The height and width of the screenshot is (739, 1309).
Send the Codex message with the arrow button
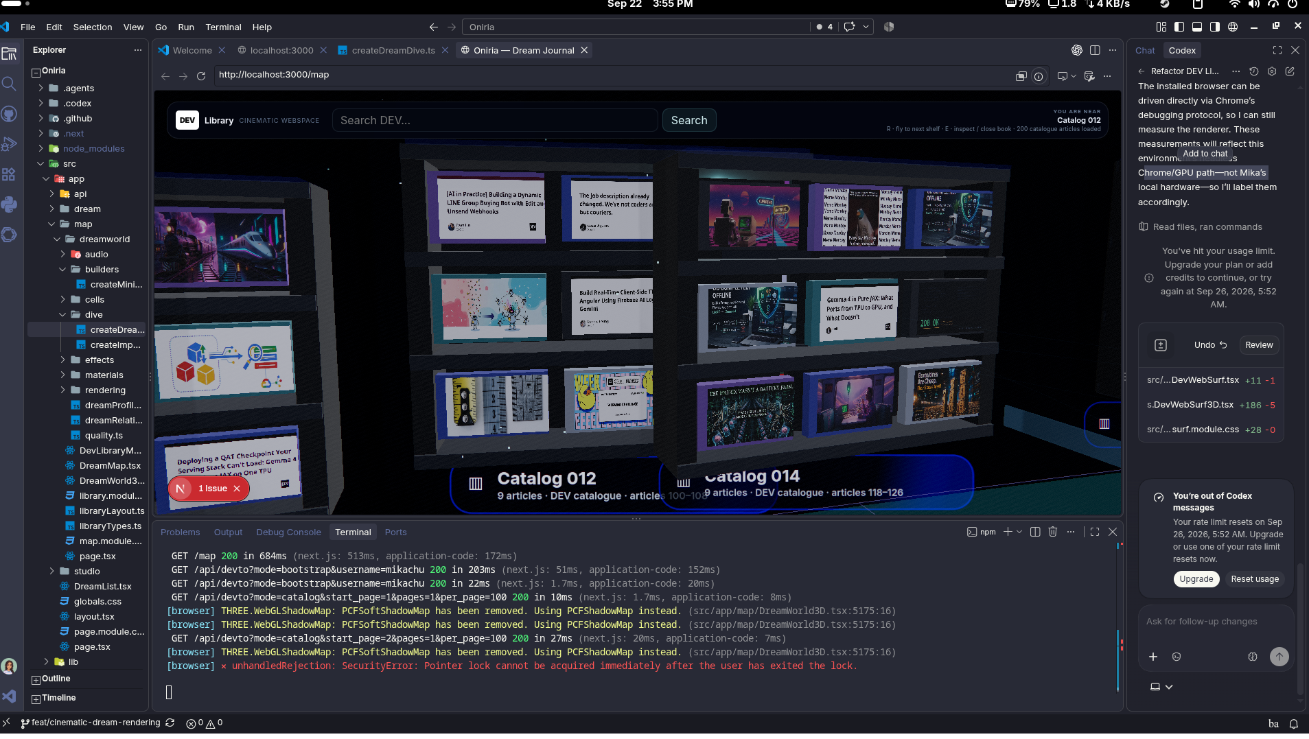(x=1279, y=657)
